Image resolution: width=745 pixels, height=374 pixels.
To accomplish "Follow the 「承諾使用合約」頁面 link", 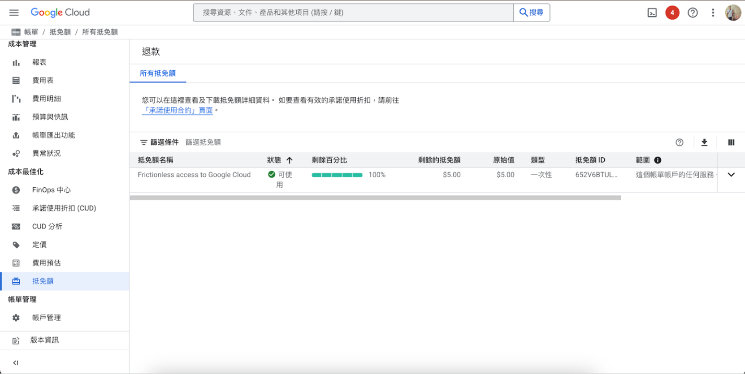I will [178, 111].
